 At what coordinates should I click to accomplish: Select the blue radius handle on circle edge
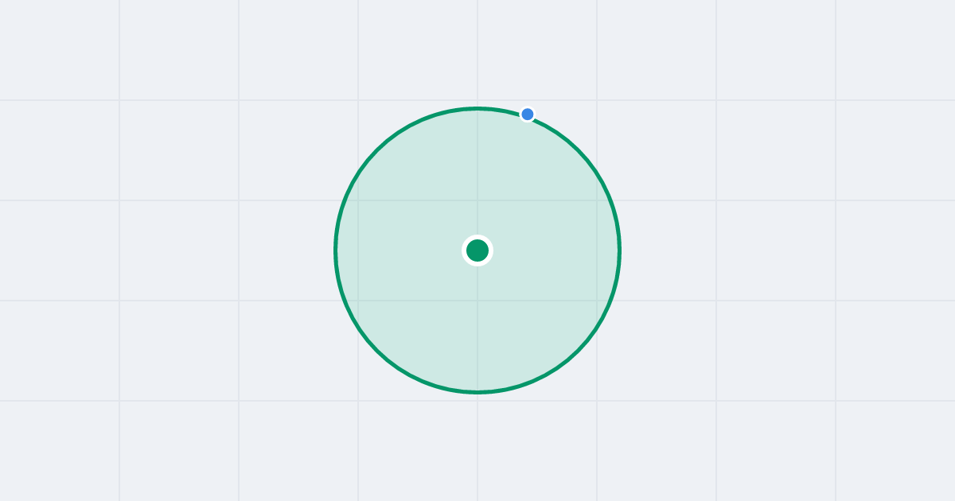click(528, 115)
